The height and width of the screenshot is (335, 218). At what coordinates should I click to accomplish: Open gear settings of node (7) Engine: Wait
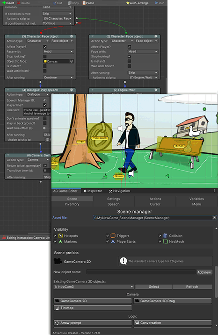pos(156,90)
